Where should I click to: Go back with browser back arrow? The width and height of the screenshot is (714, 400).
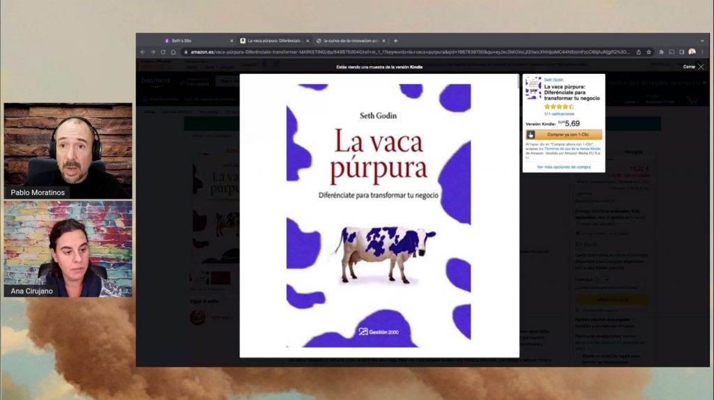(142, 52)
